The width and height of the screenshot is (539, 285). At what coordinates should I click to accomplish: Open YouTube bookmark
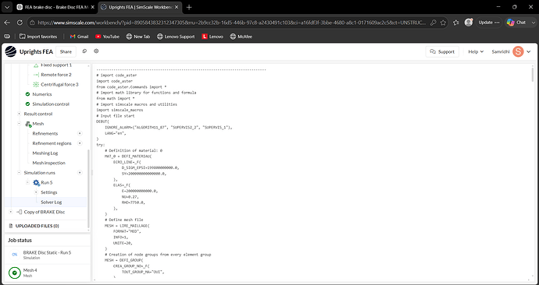[107, 37]
